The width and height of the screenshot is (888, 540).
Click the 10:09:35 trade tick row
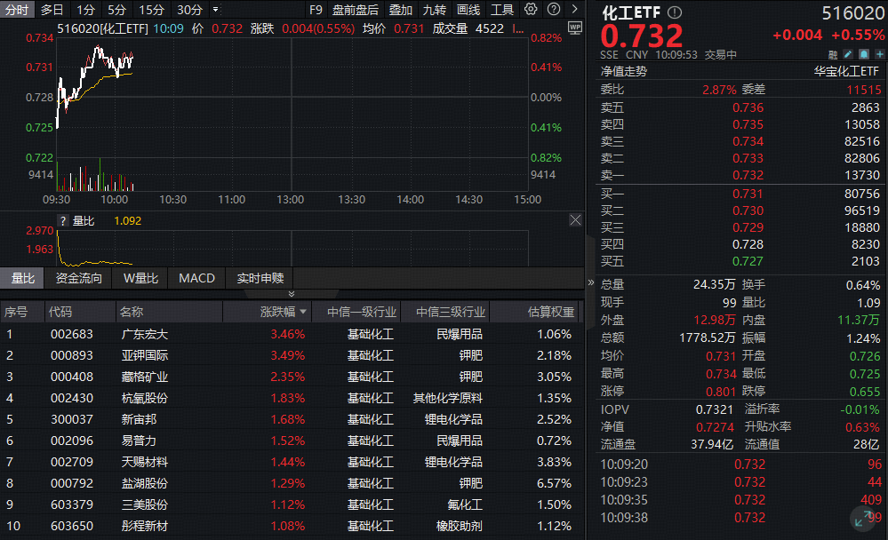point(740,500)
